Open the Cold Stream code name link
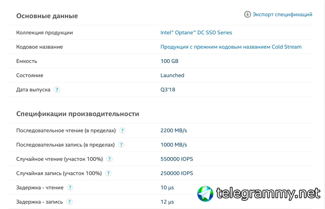The width and height of the screenshot is (325, 209). point(231,47)
